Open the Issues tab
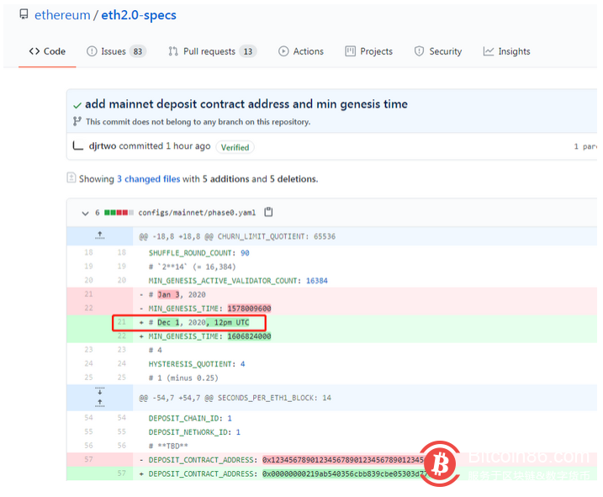The image size is (603, 497). tap(116, 51)
